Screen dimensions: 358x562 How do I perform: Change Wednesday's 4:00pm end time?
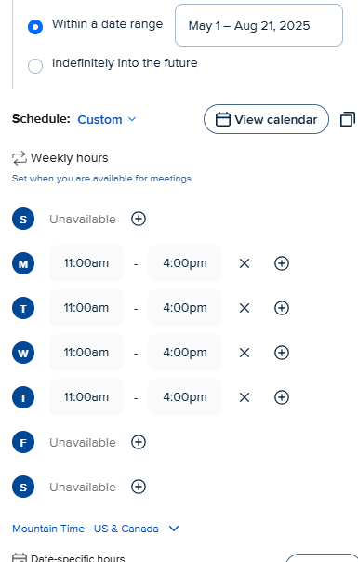[x=185, y=353]
